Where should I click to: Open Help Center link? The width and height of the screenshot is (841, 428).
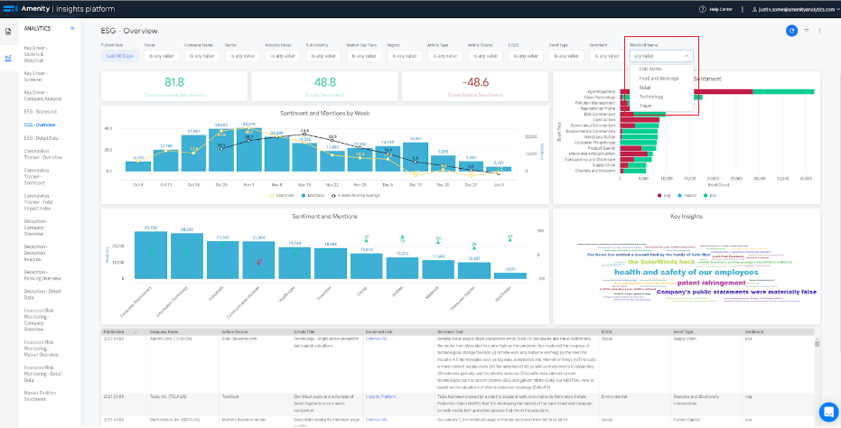tap(722, 10)
